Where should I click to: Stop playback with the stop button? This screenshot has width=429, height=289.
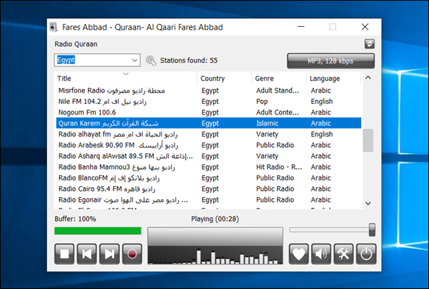pyautogui.click(x=64, y=254)
